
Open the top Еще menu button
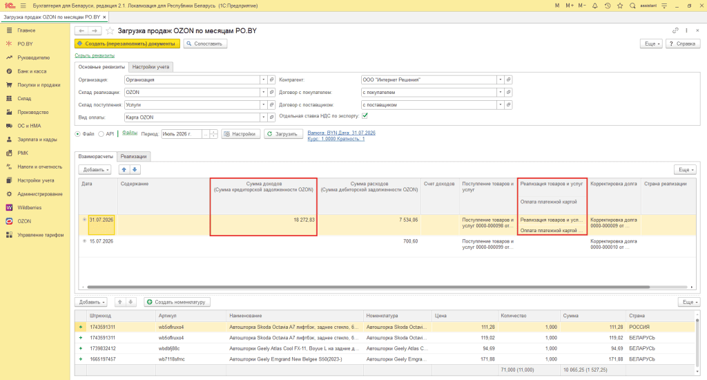tap(652, 44)
